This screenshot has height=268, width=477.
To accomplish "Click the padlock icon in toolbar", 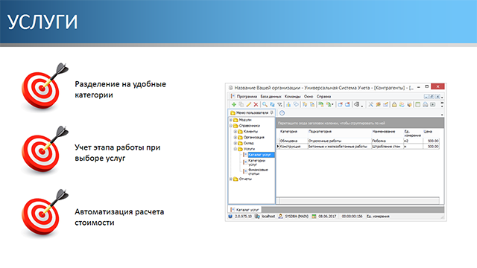I will [x=394, y=104].
